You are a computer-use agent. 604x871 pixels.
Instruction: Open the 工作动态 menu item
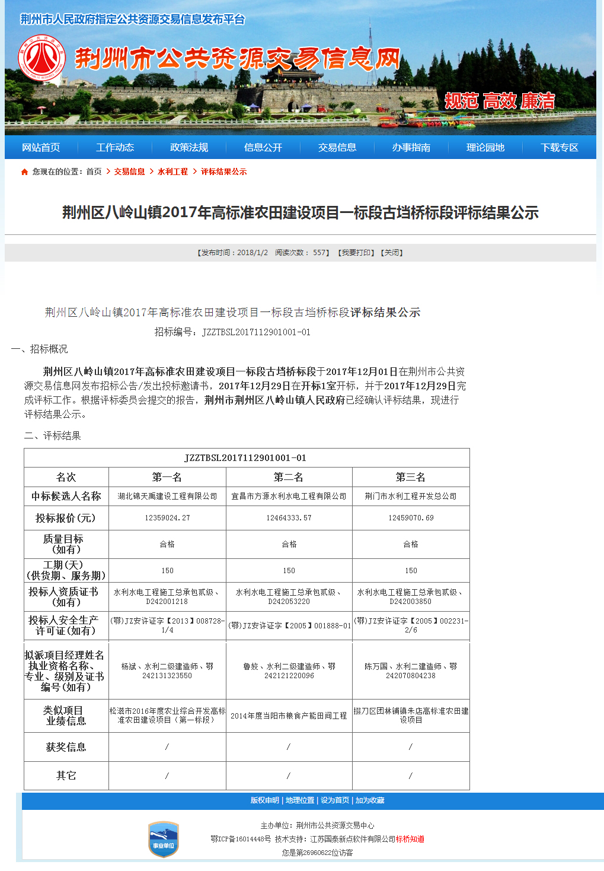pyautogui.click(x=115, y=147)
